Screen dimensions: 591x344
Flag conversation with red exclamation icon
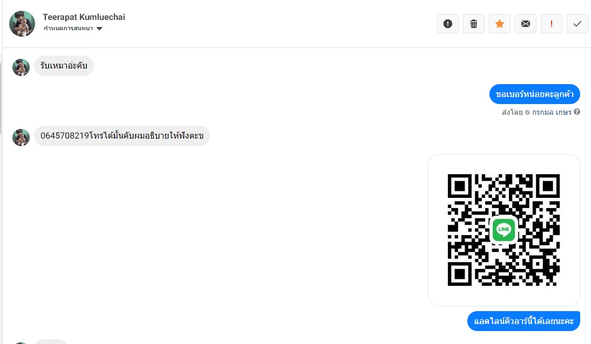tap(552, 24)
